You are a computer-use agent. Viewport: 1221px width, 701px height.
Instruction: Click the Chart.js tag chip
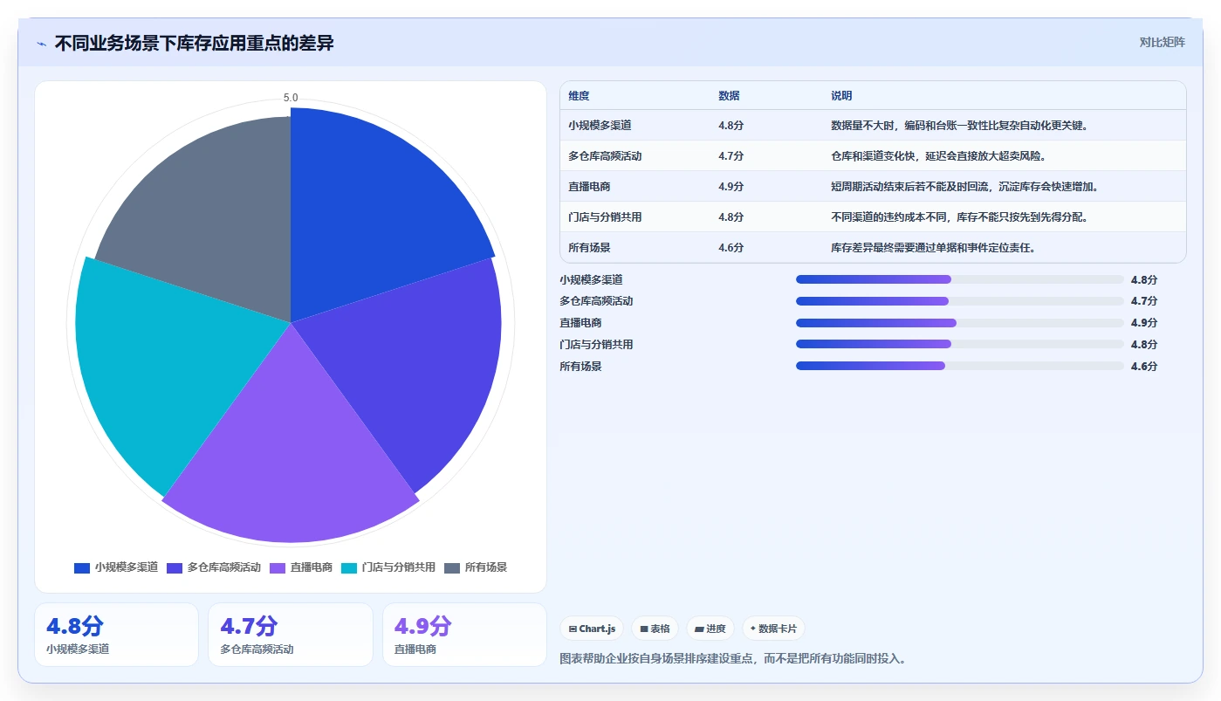coord(592,629)
